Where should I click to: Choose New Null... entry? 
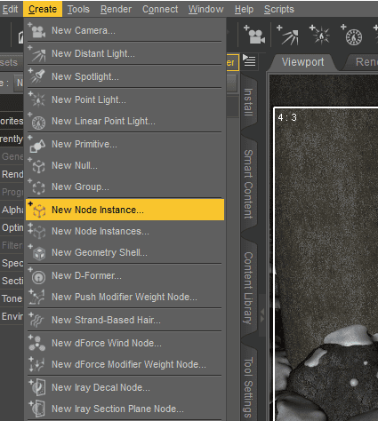[125, 165]
